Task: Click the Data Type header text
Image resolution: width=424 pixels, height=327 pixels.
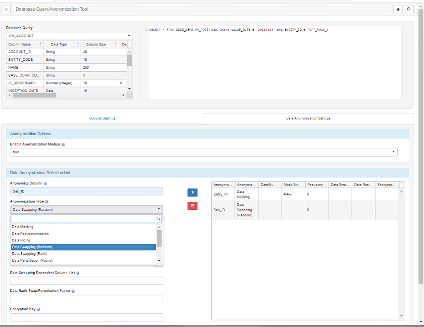Action: pyautogui.click(x=59, y=45)
